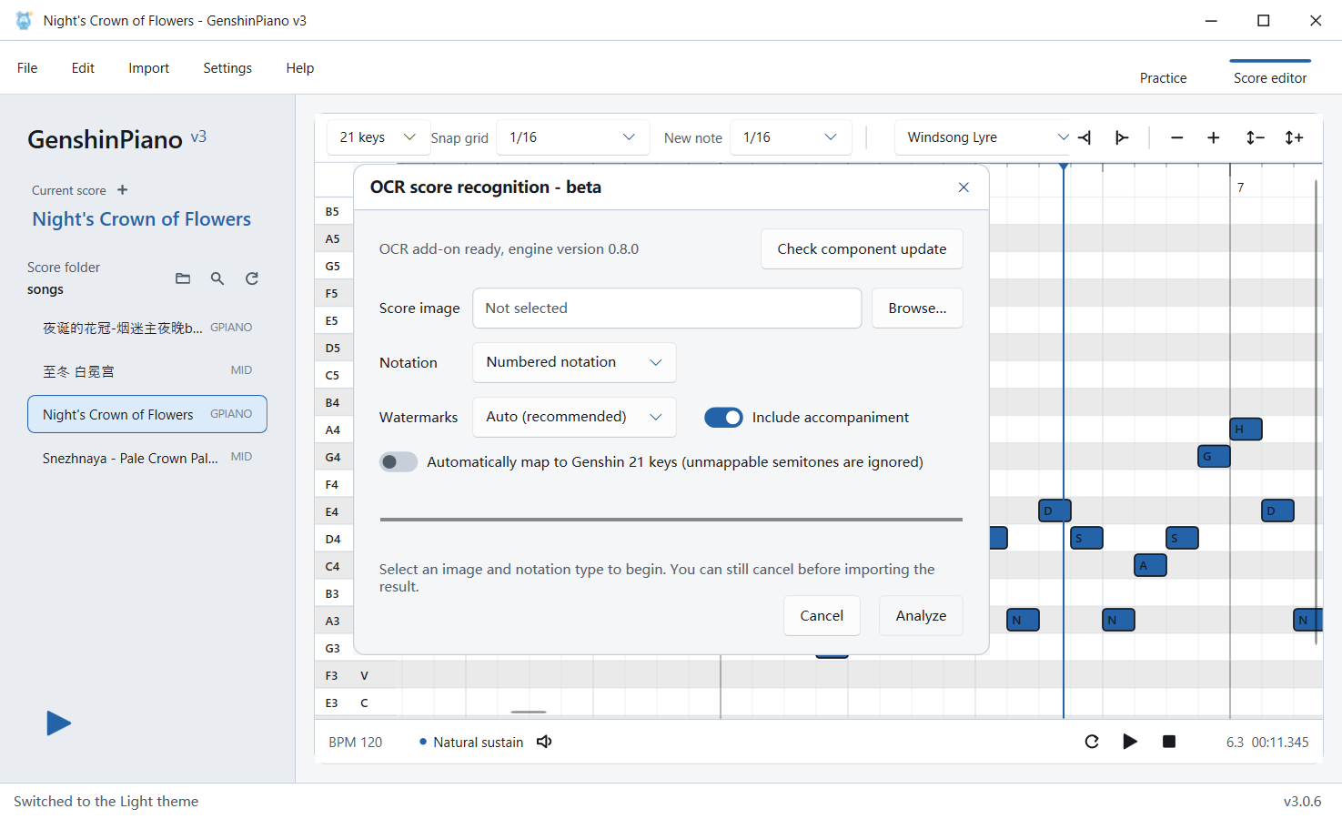Click the H note block on the A4 row
Viewport: 1342px width, 819px height.
[1246, 429]
